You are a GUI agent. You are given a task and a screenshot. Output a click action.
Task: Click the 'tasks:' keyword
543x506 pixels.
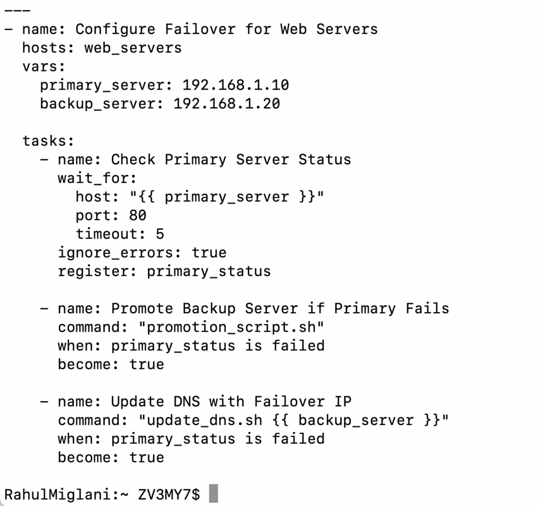coord(49,141)
